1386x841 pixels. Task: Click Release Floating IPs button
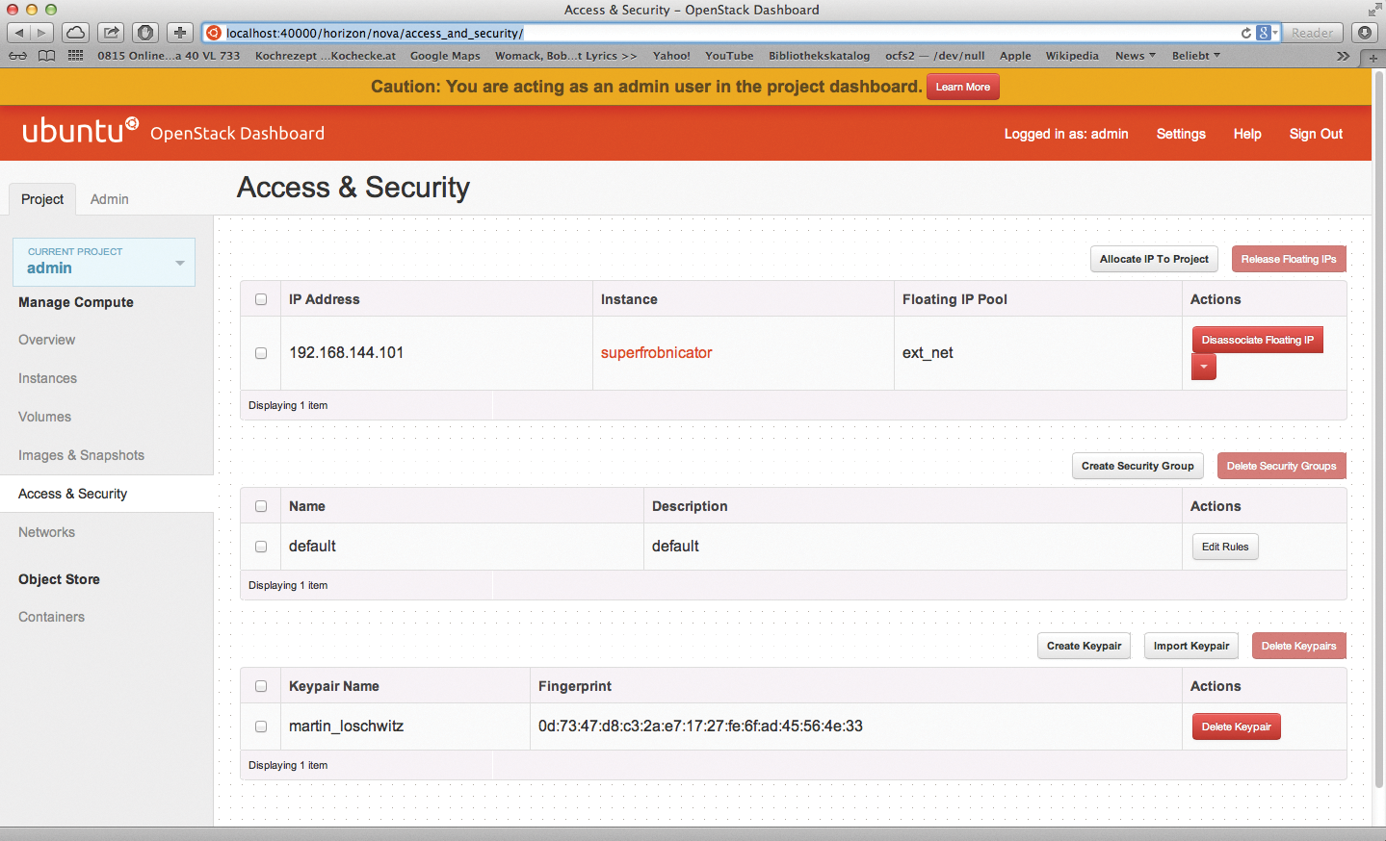[x=1289, y=259]
